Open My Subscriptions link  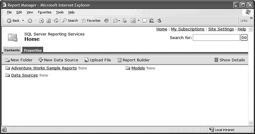pos(187,29)
